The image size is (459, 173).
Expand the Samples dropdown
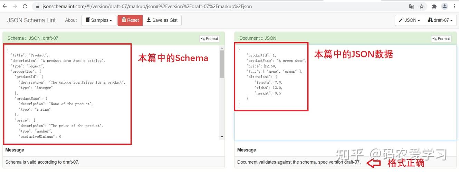pyautogui.click(x=98, y=20)
